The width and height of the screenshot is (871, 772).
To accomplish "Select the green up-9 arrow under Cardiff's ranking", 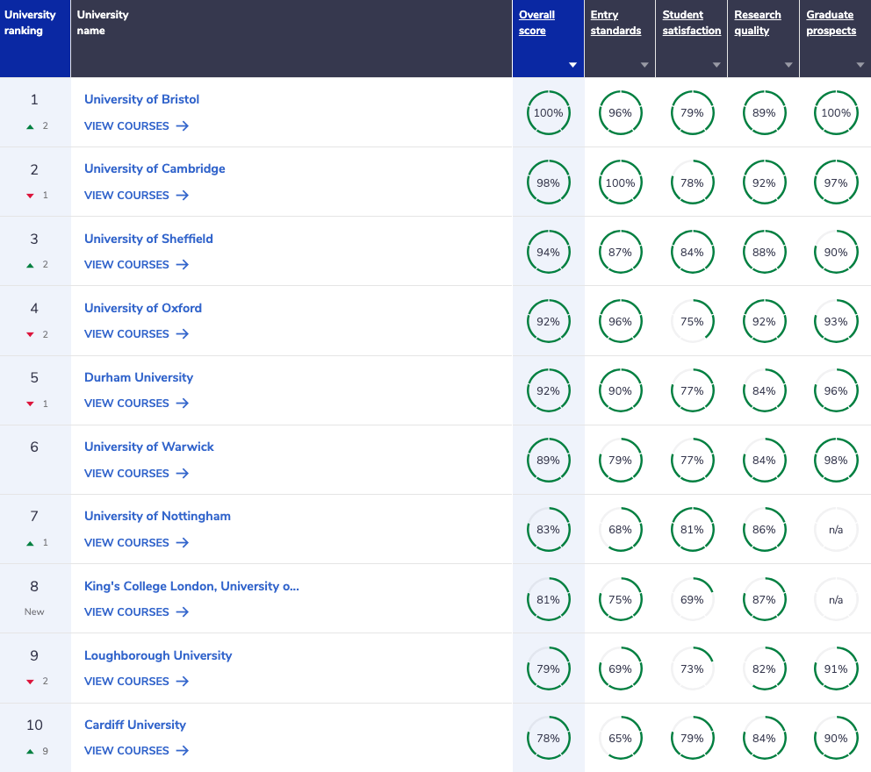I will (x=29, y=750).
